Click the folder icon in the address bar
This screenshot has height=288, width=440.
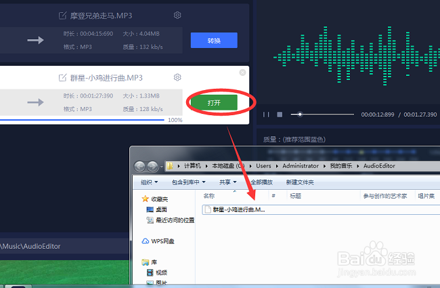coord(170,166)
